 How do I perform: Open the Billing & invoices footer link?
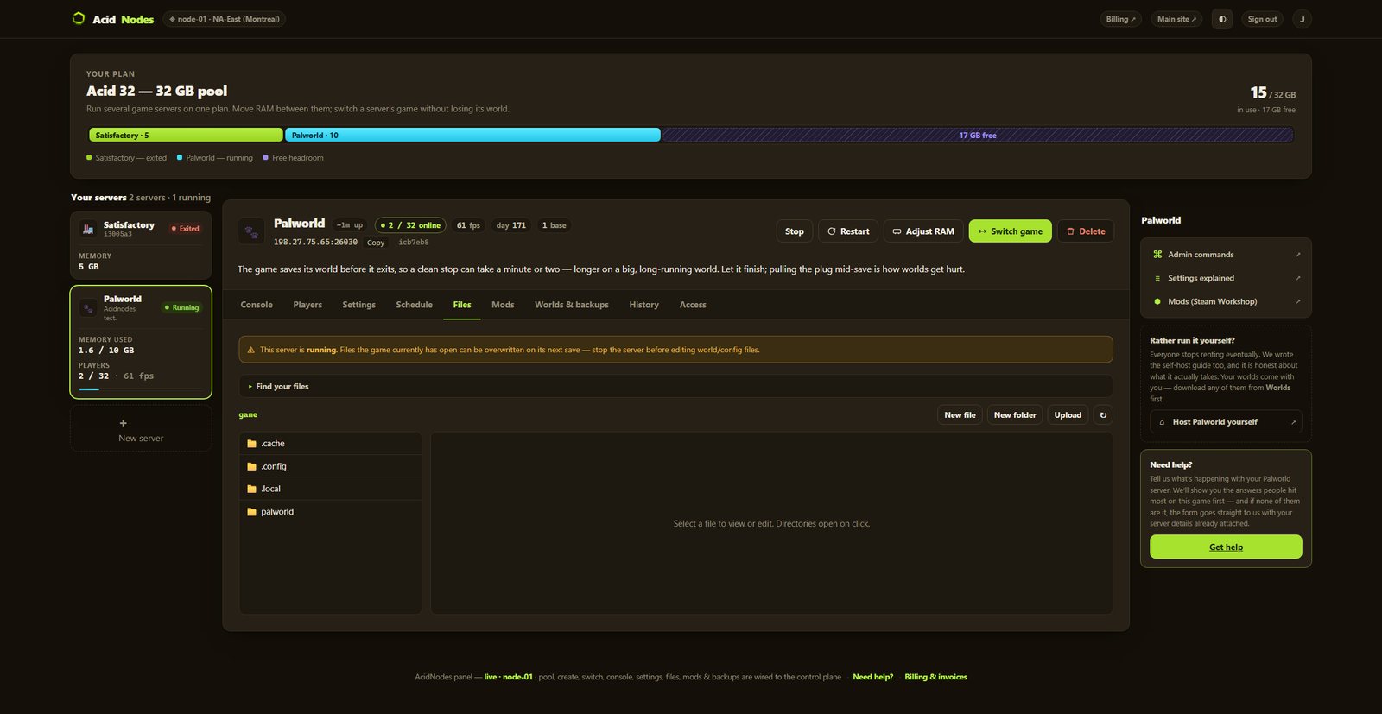pyautogui.click(x=935, y=677)
